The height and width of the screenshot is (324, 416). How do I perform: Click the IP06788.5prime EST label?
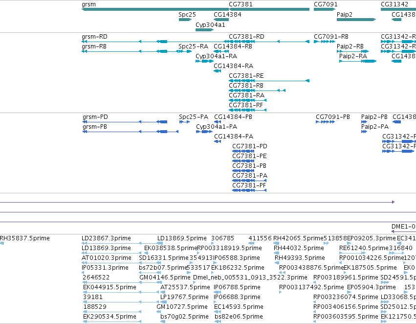click(x=237, y=287)
